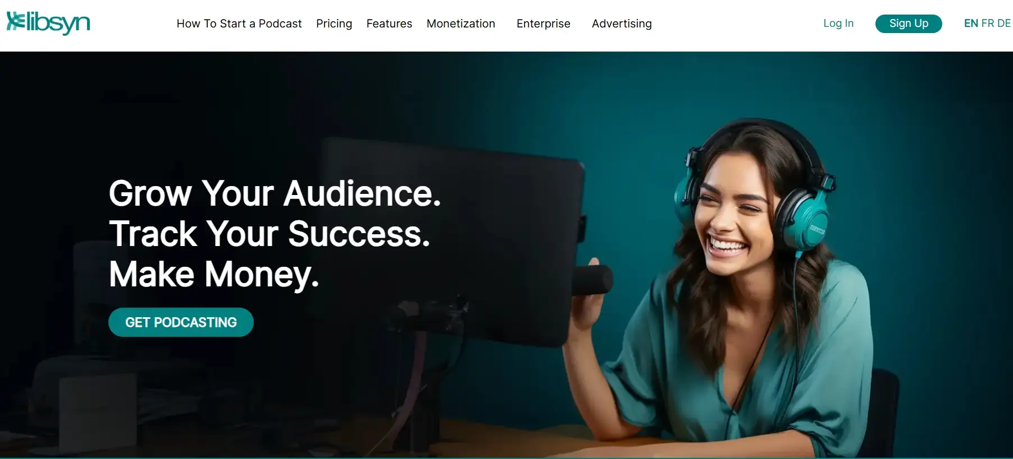Open the Features navigation item

pos(389,24)
